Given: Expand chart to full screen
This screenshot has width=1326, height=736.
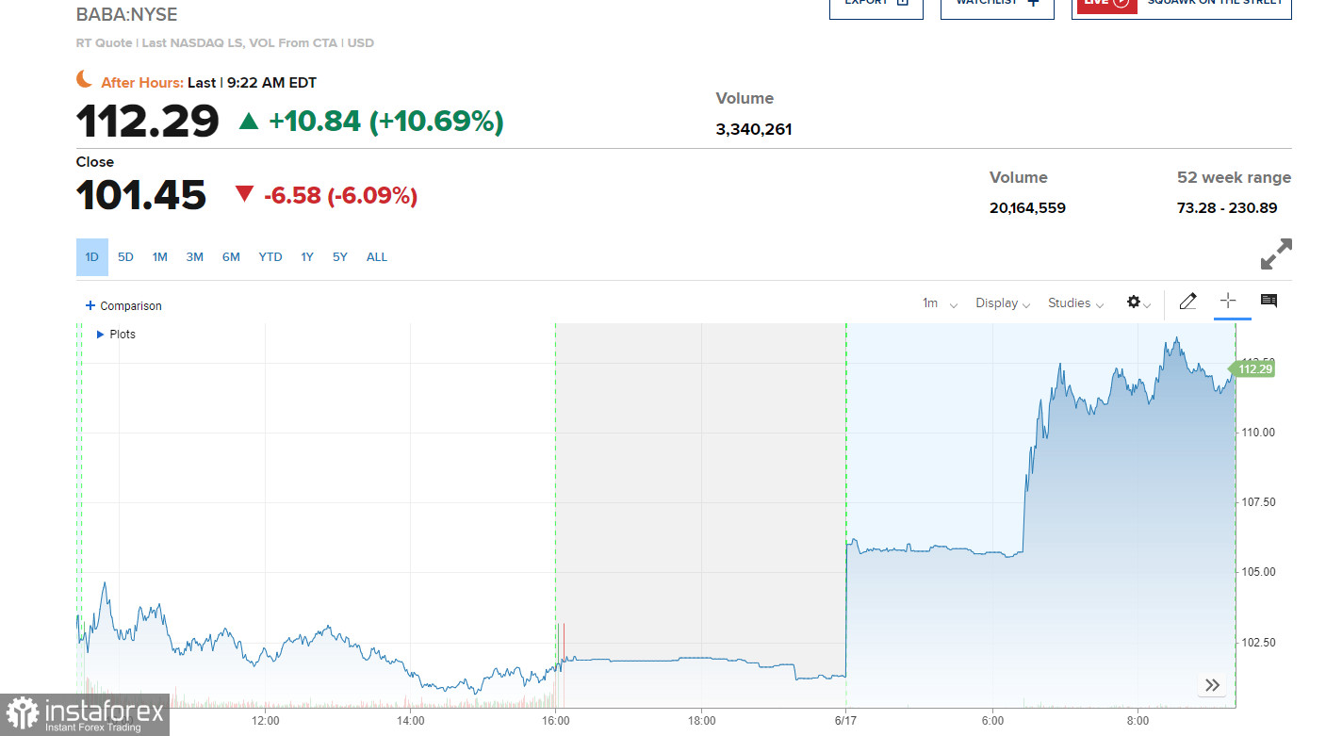Looking at the screenshot, I should point(1276,254).
